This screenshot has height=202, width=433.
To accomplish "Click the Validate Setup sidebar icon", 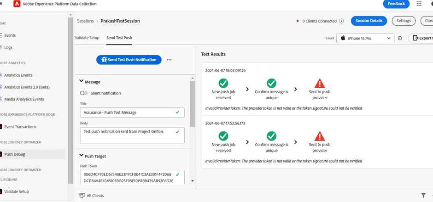I will 1,191.
